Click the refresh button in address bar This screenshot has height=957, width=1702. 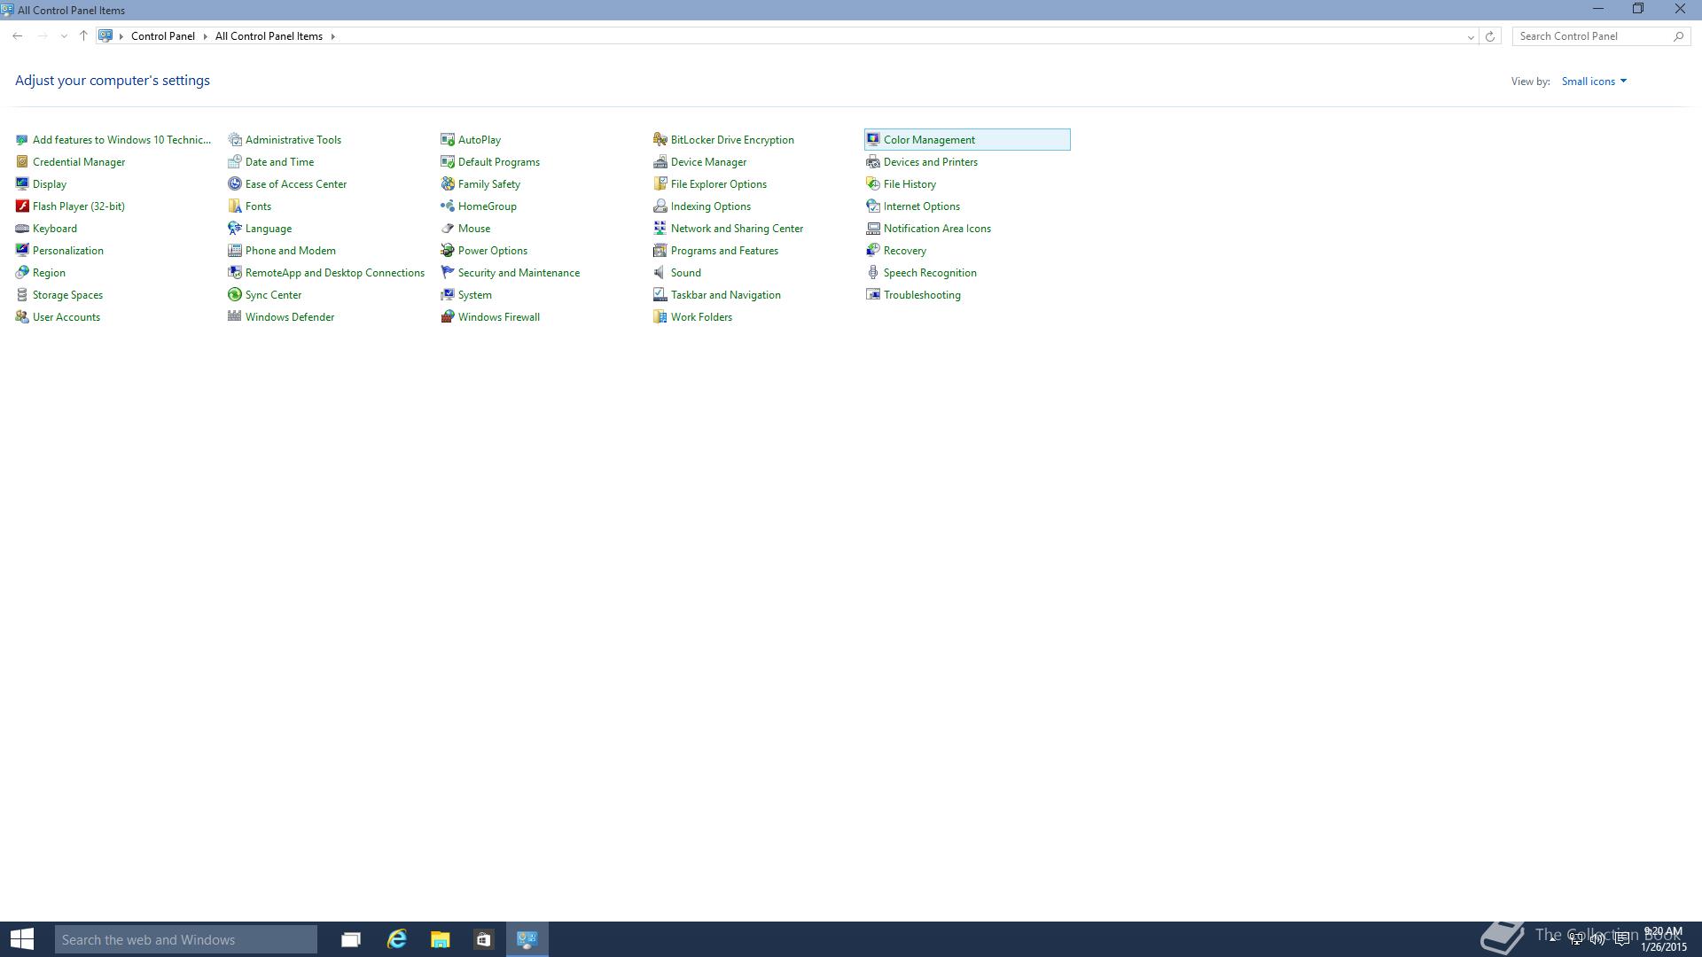pos(1490,36)
